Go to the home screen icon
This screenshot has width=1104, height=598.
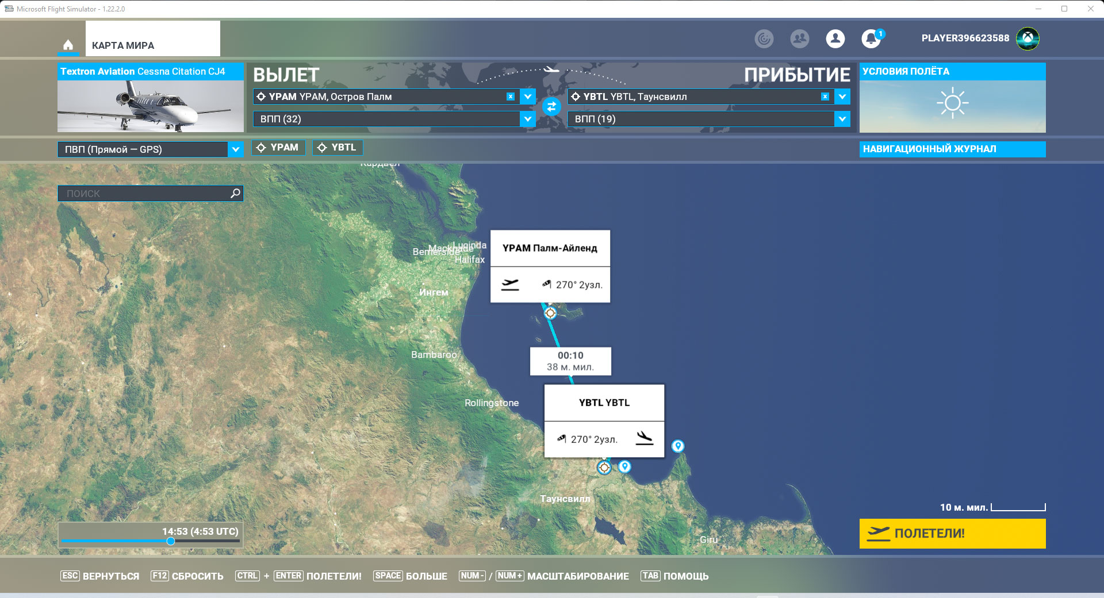tap(68, 45)
